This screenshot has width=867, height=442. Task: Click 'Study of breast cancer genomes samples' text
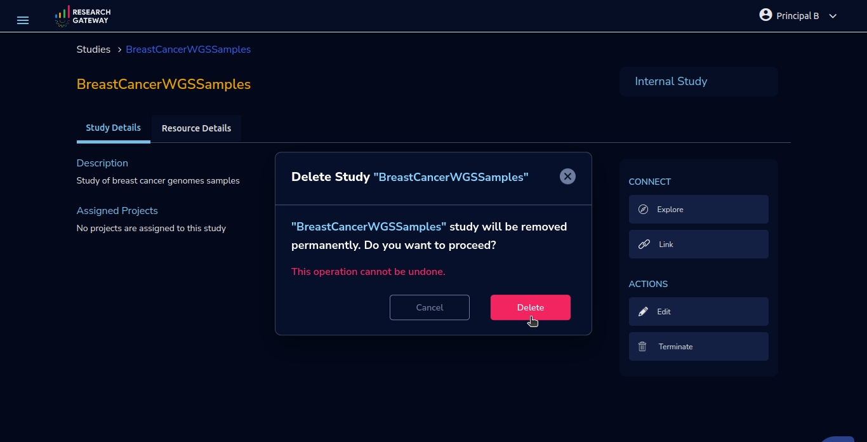(x=158, y=181)
